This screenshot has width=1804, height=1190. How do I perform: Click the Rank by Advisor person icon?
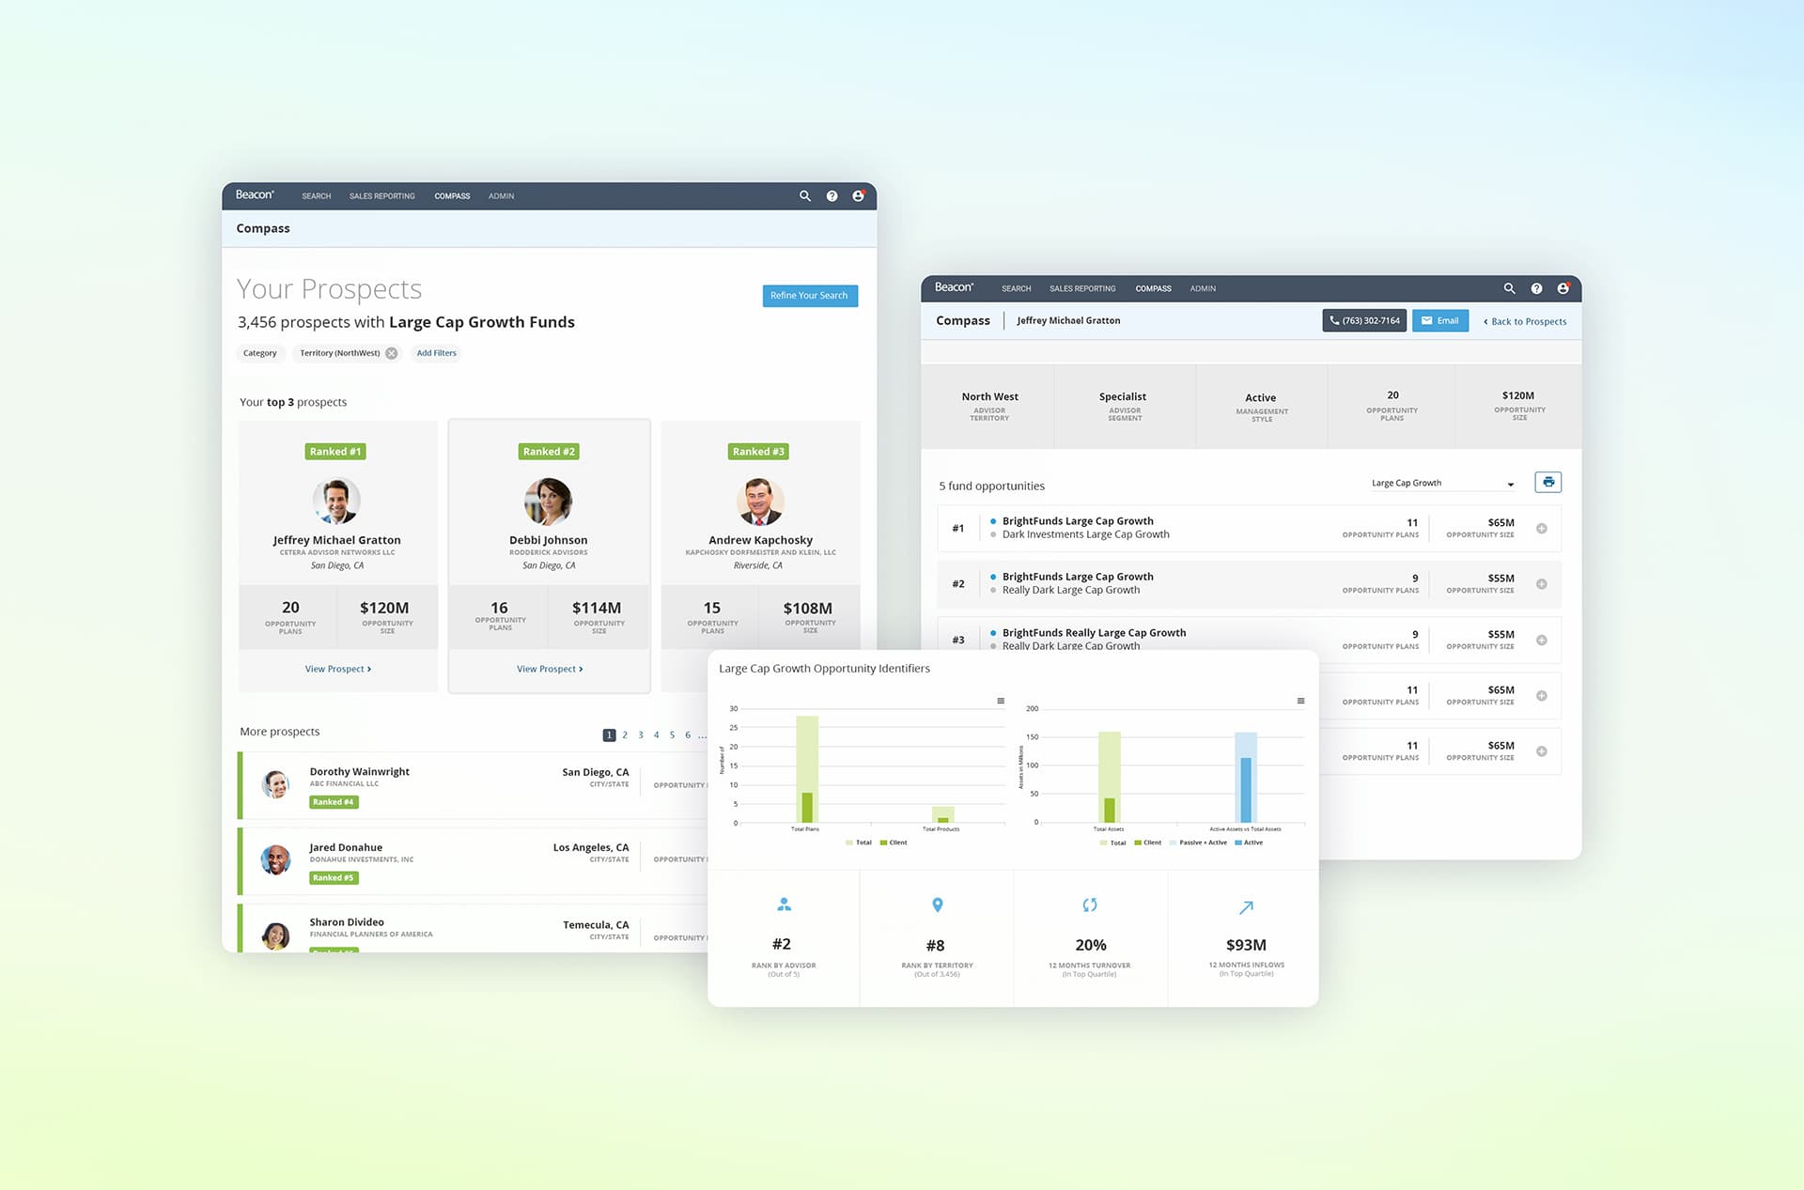(784, 904)
